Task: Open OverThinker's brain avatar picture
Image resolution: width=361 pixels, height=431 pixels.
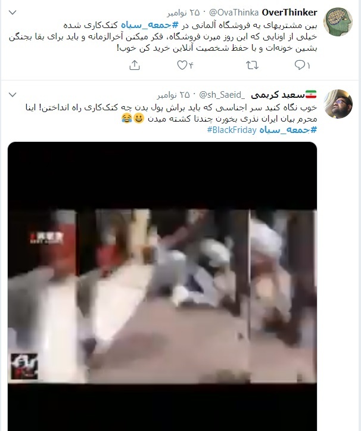Action: click(338, 21)
